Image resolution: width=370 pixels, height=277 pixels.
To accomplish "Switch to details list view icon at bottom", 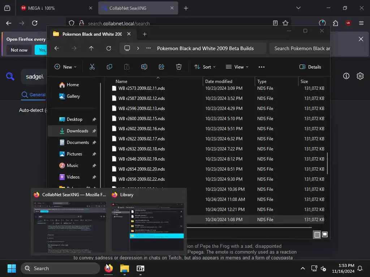I will point(317,234).
